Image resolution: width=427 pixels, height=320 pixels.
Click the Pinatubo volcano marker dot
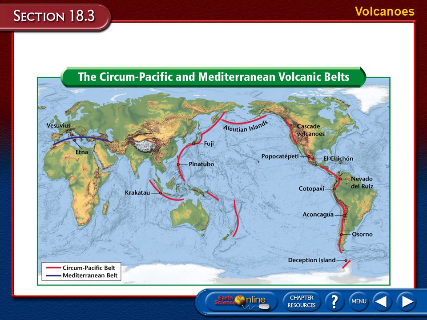point(178,164)
